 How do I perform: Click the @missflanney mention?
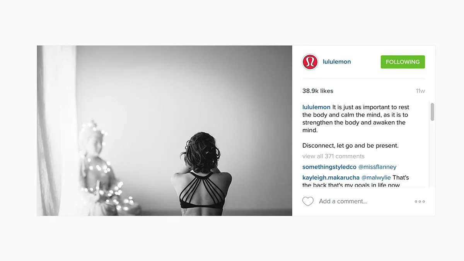coord(377,167)
